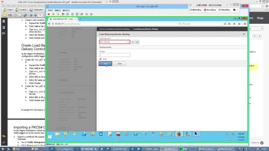
Task: Click the help question mark in recorder window
Action: (x=234, y=10)
